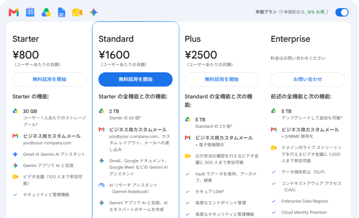Click the Gmail icon in header

[x=14, y=12]
